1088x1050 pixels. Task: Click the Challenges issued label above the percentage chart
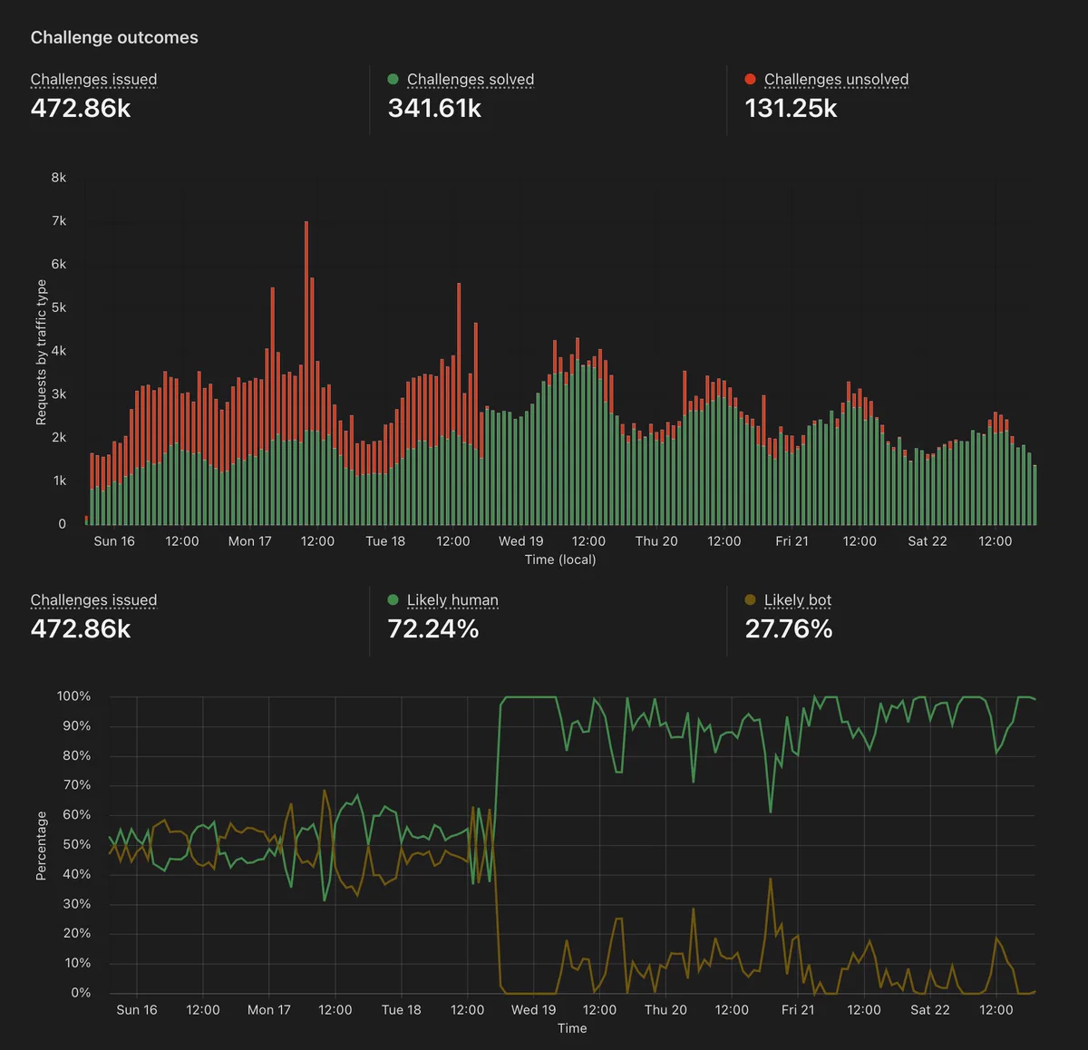point(93,599)
